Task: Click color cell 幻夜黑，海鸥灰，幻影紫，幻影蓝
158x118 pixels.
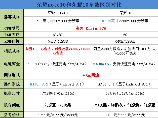Action: click(125, 105)
